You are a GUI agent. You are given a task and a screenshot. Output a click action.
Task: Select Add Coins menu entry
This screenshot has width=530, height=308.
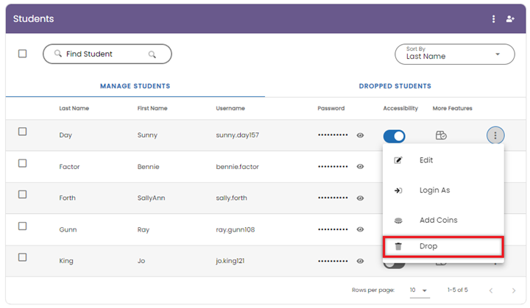[x=443, y=221]
